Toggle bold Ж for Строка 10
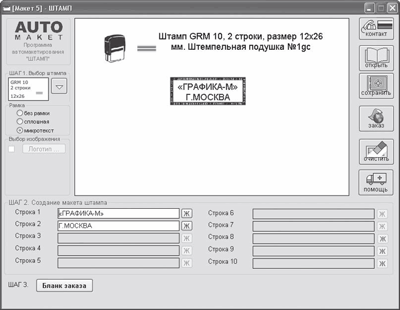Viewport: 400px width, 310px height. click(x=382, y=263)
